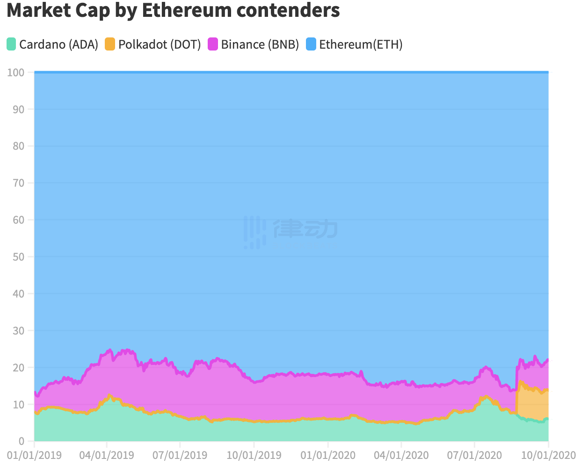Toggle the Cardano (ADA) legend label
581x465 pixels.
pos(58,44)
